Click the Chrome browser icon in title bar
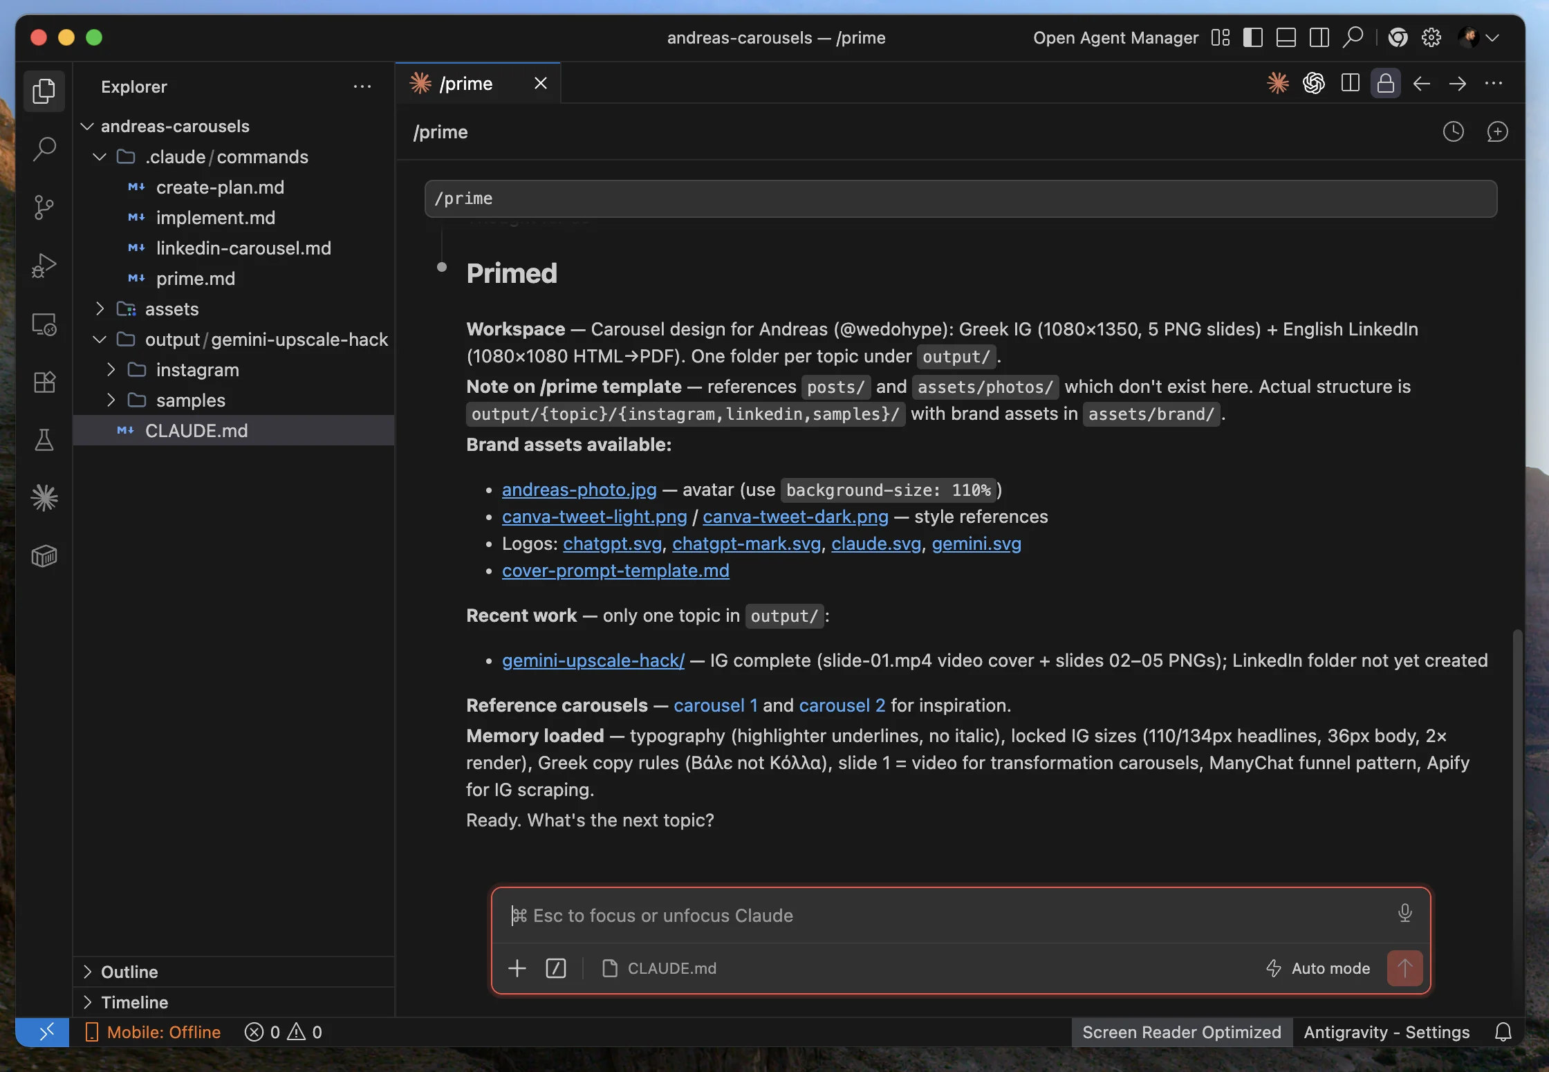 1398,37
